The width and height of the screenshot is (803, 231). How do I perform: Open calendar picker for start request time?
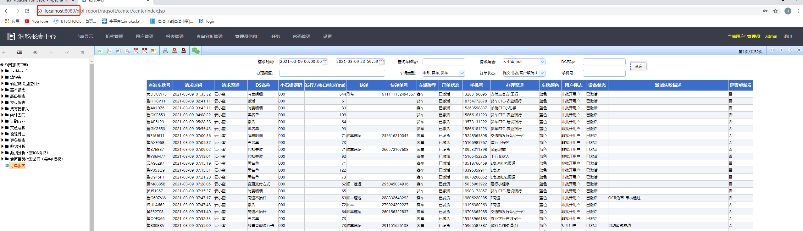click(325, 62)
